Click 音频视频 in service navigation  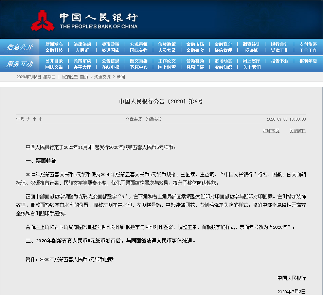click(195, 61)
